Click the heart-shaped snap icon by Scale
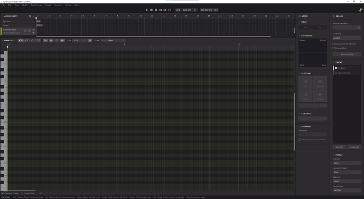 (x=90, y=40)
